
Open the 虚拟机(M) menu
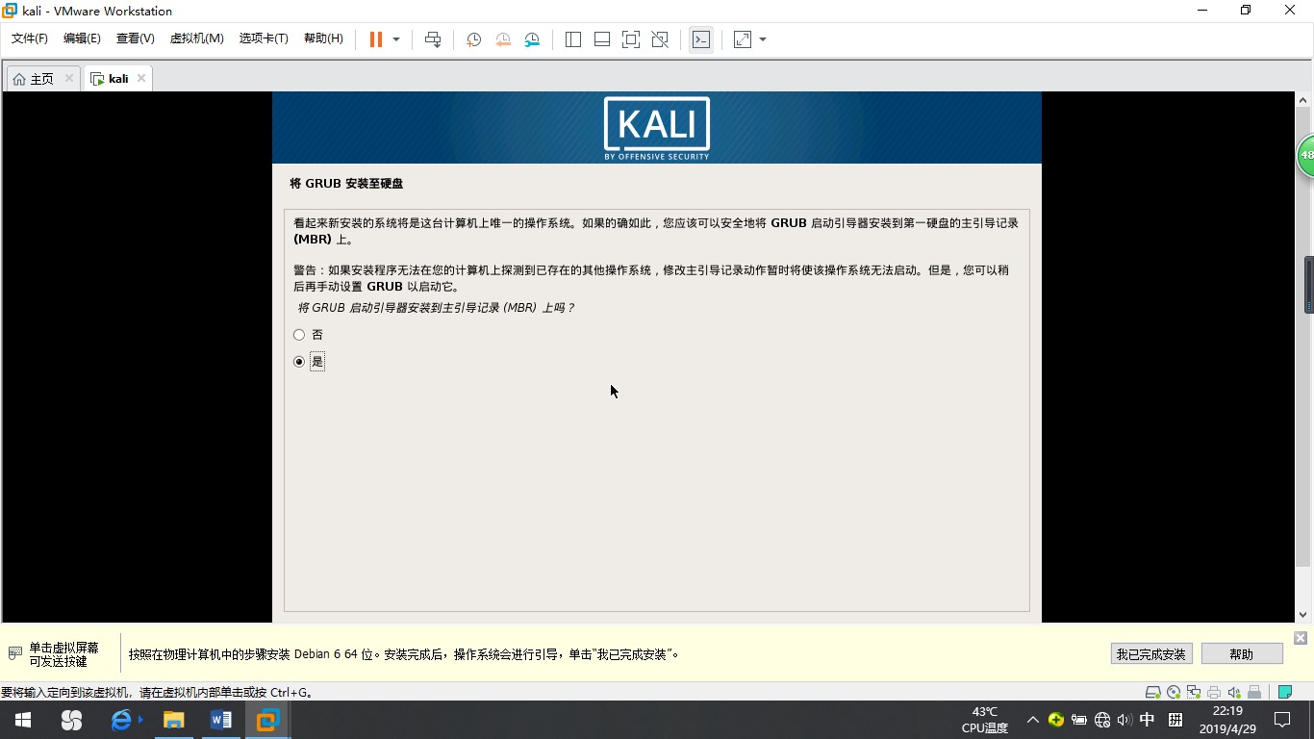196,38
